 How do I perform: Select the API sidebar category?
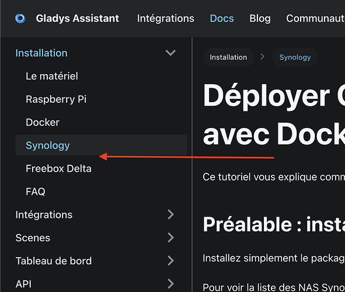tap(23, 284)
